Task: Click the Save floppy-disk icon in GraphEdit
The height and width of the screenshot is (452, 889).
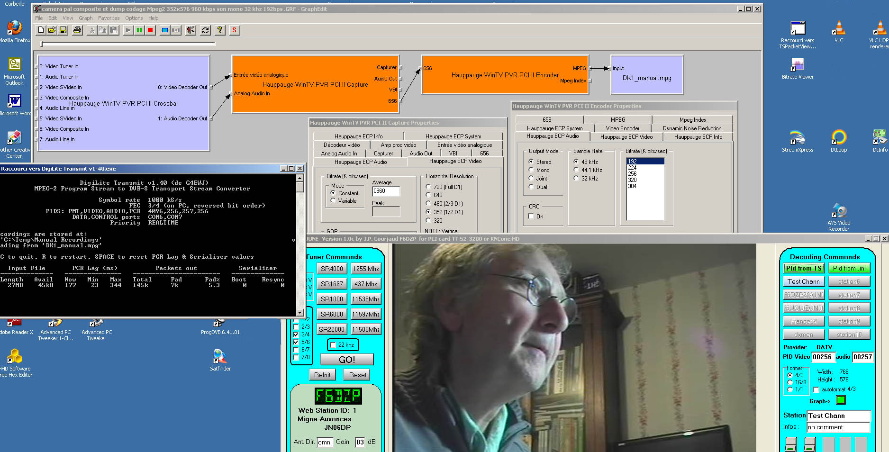Action: click(63, 30)
